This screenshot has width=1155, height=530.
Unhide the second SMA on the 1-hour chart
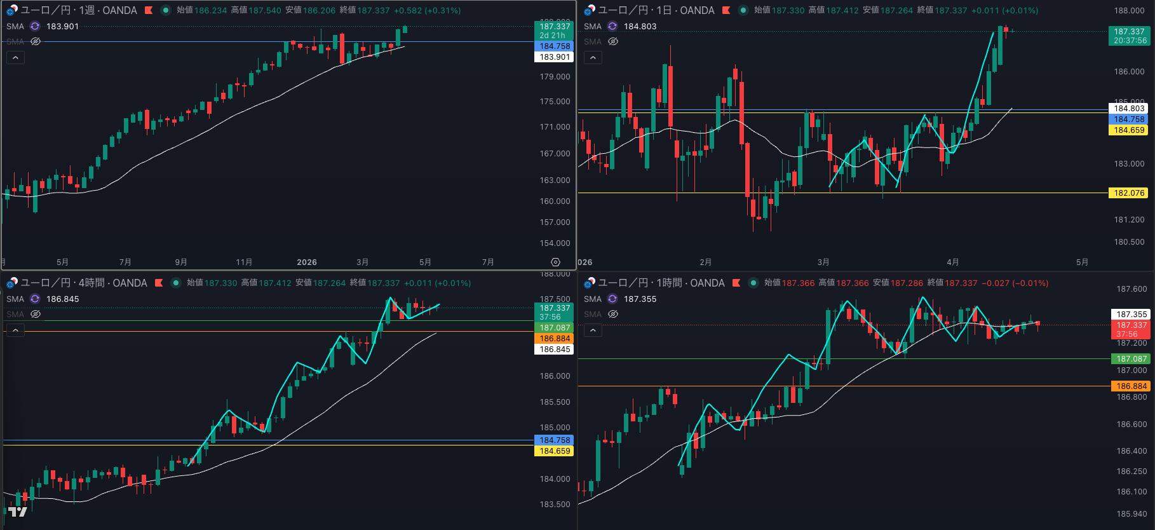(x=613, y=314)
